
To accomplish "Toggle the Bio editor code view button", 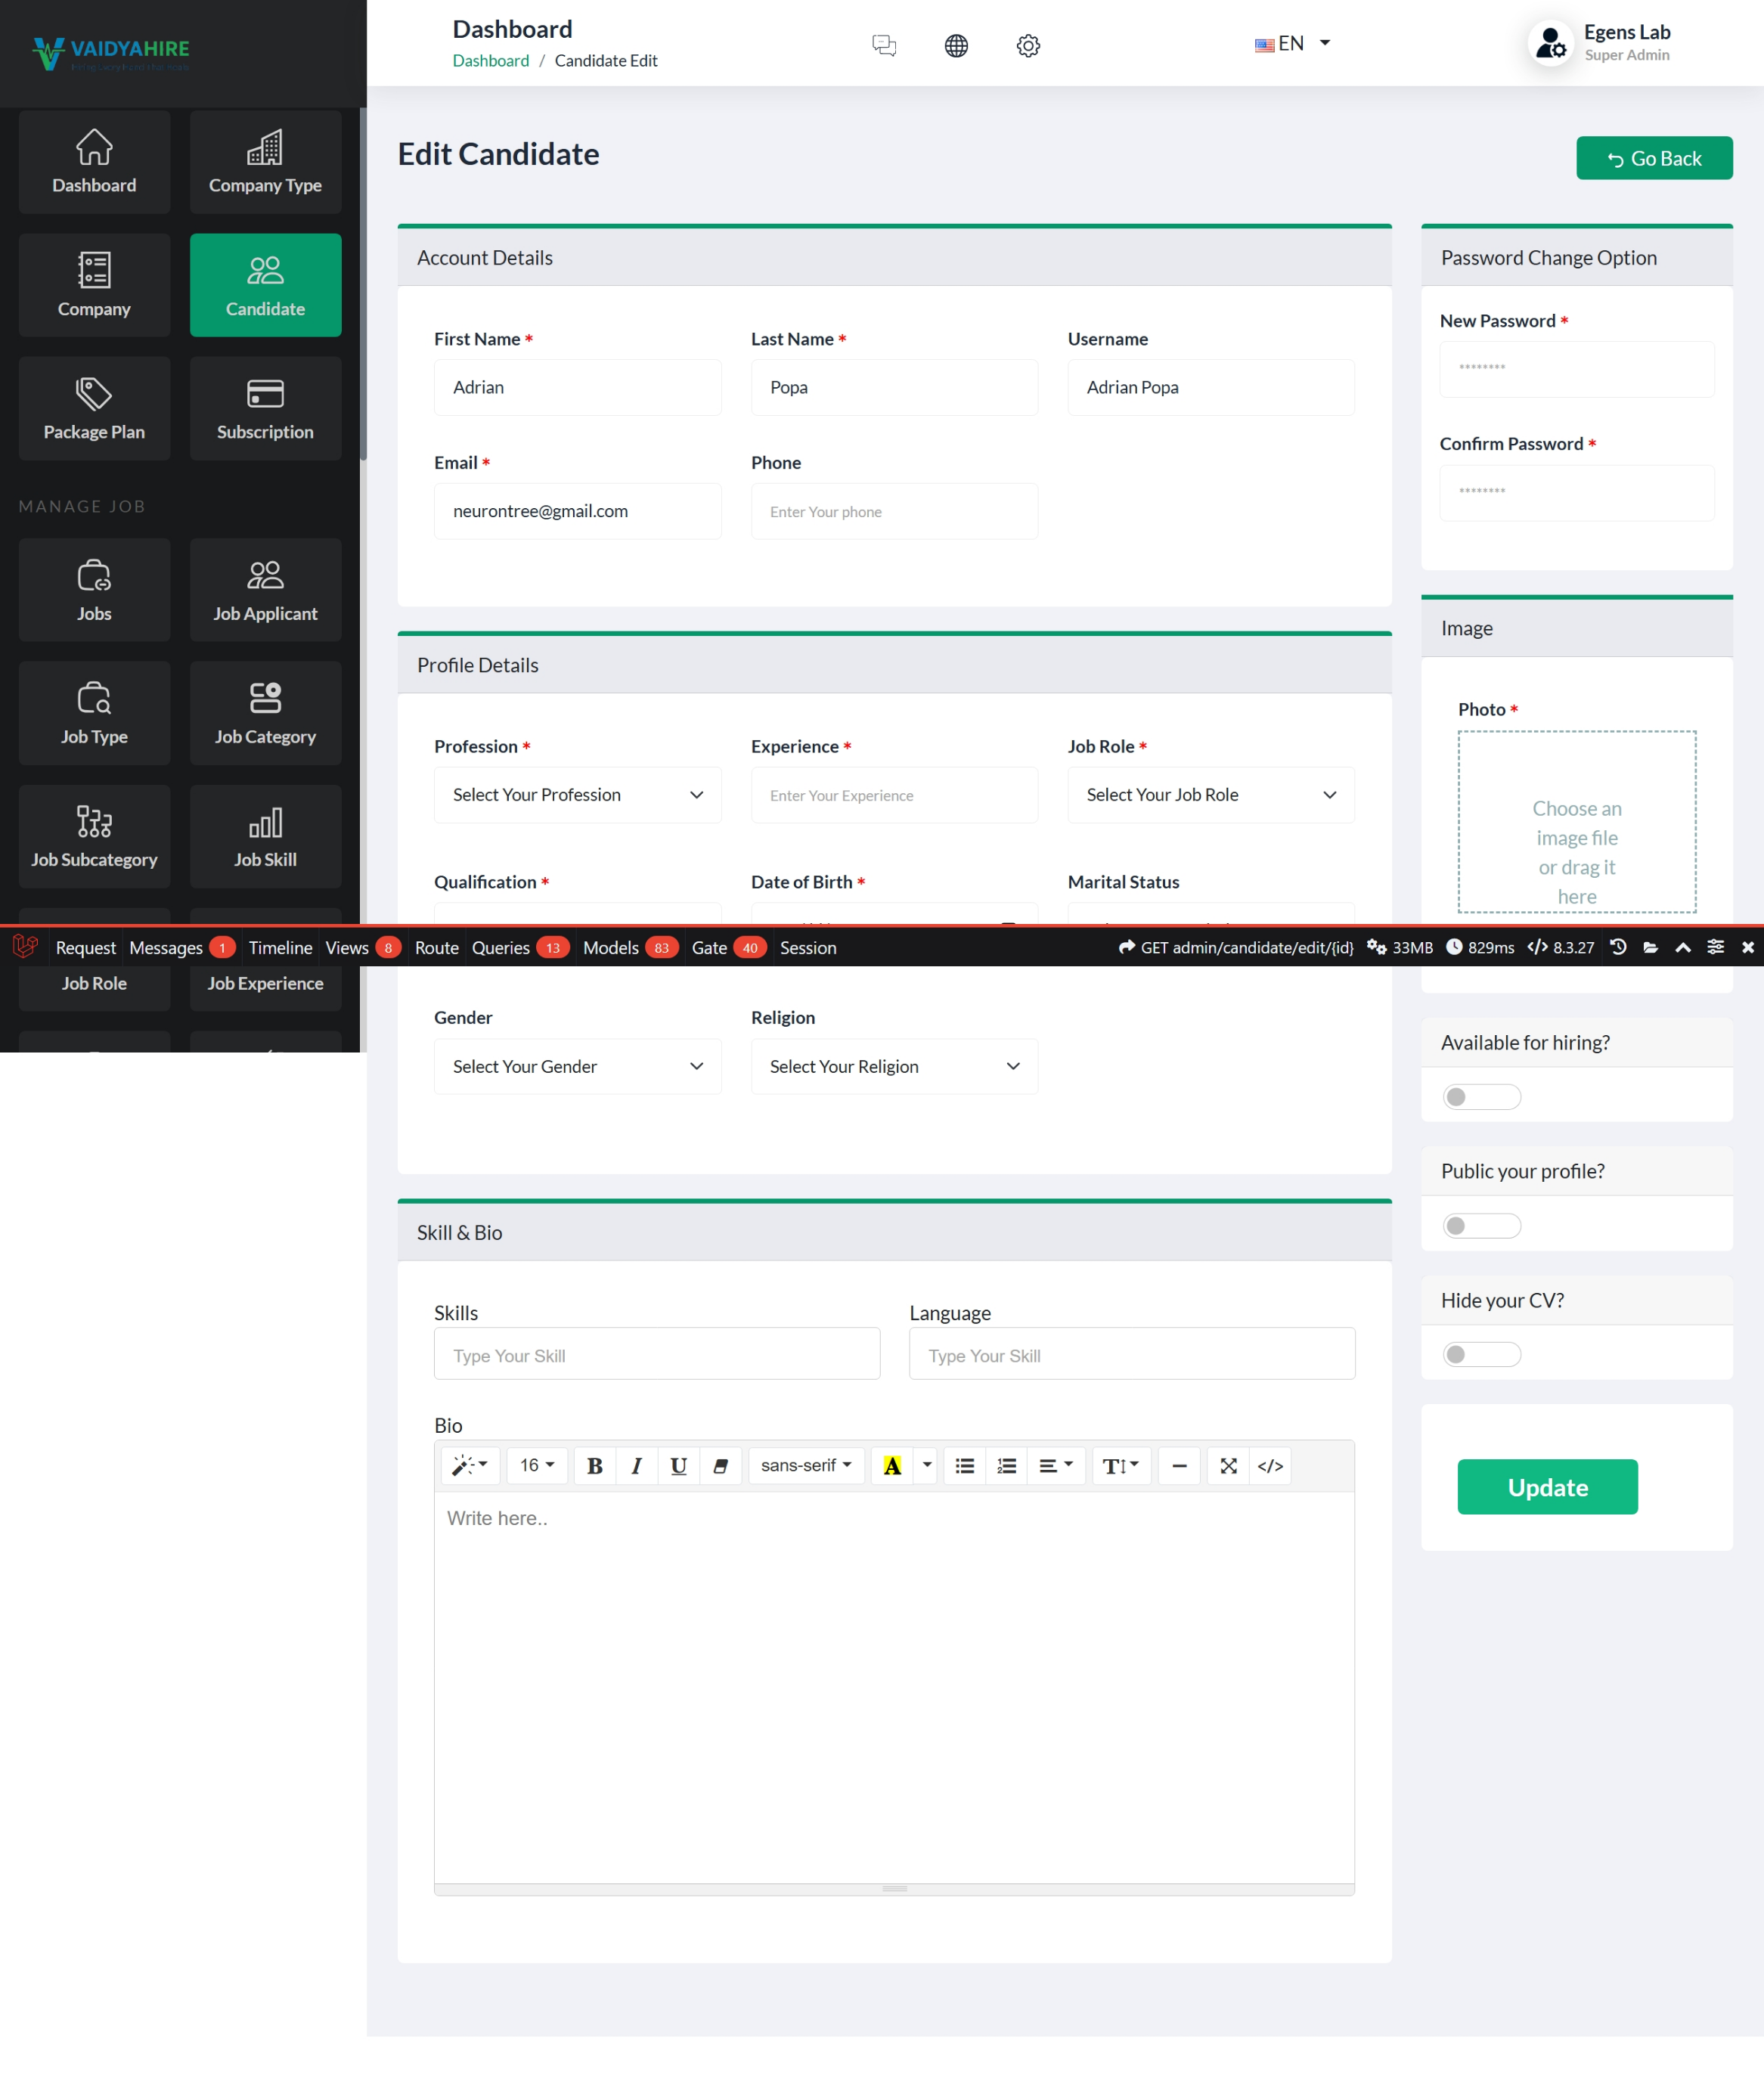I will [1270, 1465].
